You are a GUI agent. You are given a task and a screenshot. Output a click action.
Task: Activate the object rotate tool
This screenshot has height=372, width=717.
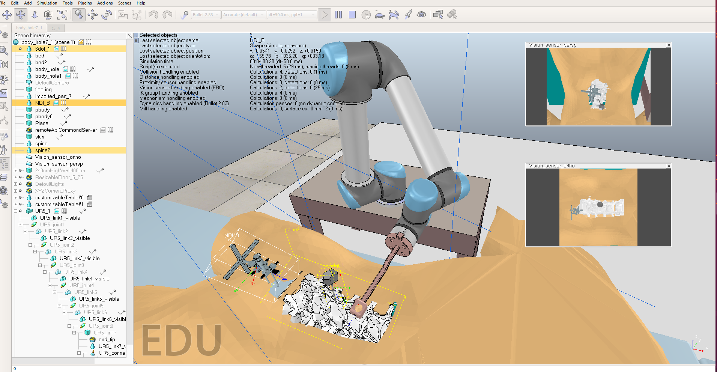coord(107,15)
